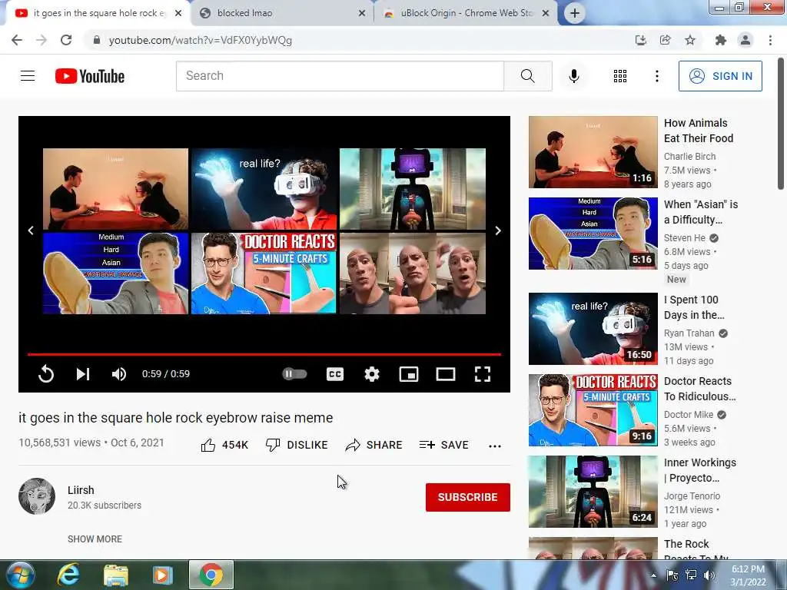Go back with browser back arrow
This screenshot has height=590, width=787.
17,40
